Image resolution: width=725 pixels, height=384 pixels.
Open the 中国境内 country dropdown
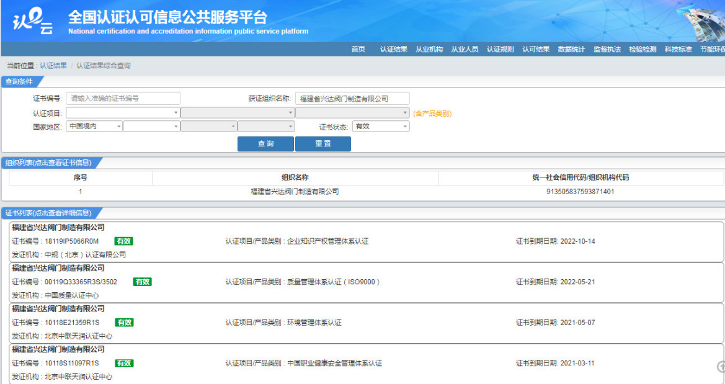(94, 126)
